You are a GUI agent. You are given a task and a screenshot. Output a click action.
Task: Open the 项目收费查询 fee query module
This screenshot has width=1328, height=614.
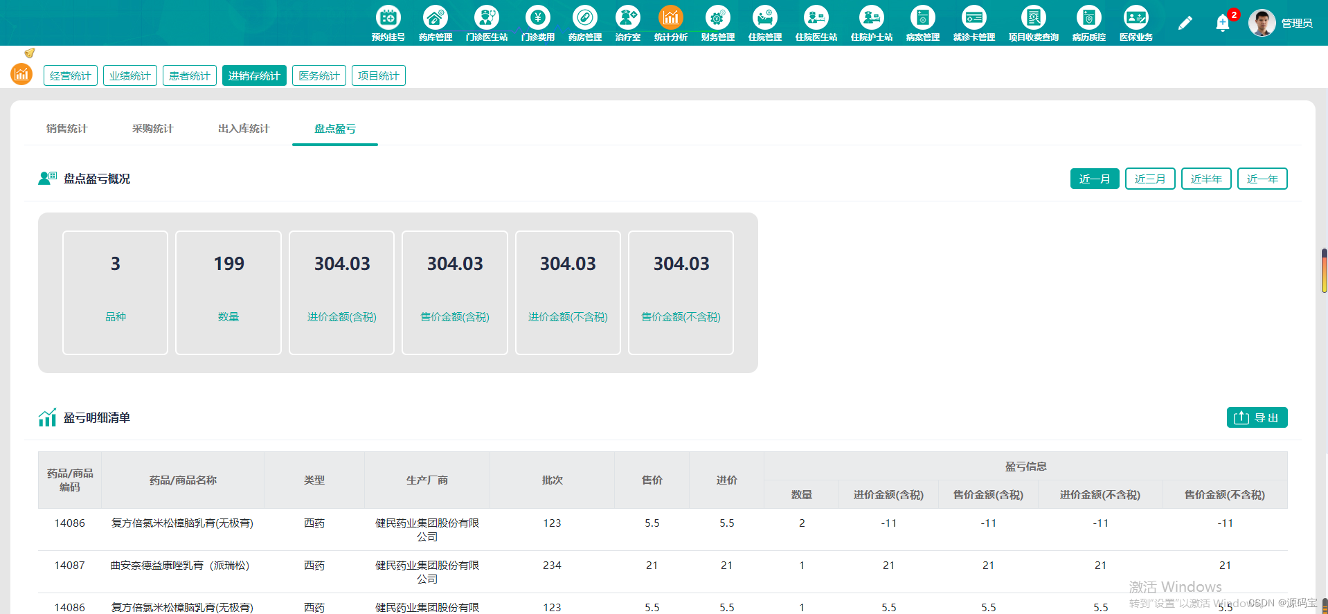1033,23
